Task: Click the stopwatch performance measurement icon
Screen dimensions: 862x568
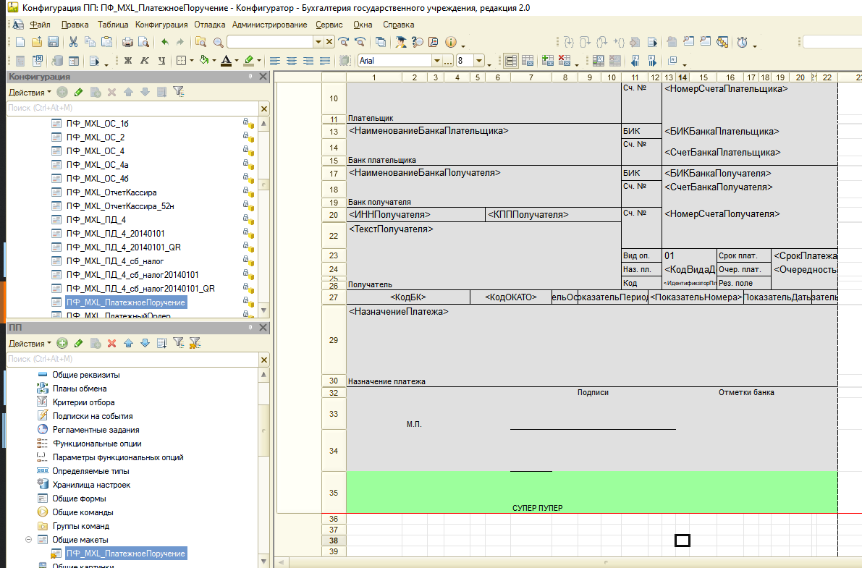Action: click(743, 43)
